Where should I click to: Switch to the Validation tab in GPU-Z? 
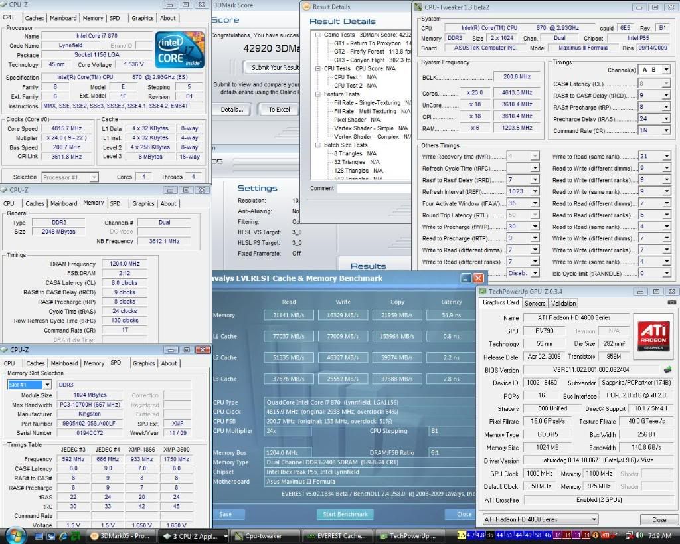pyautogui.click(x=563, y=304)
